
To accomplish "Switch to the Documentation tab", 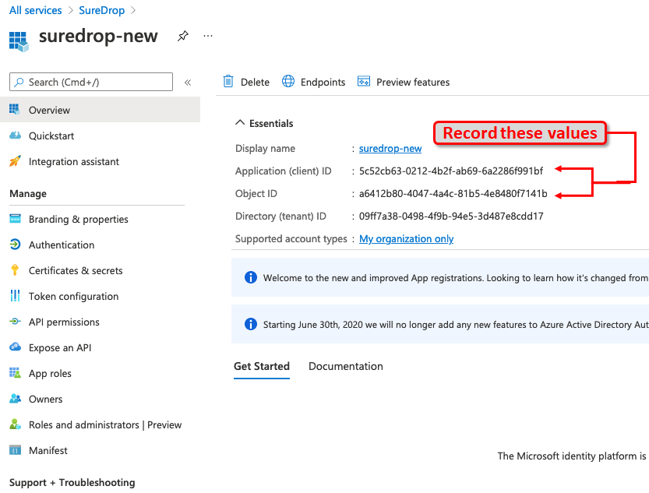I will tap(346, 367).
